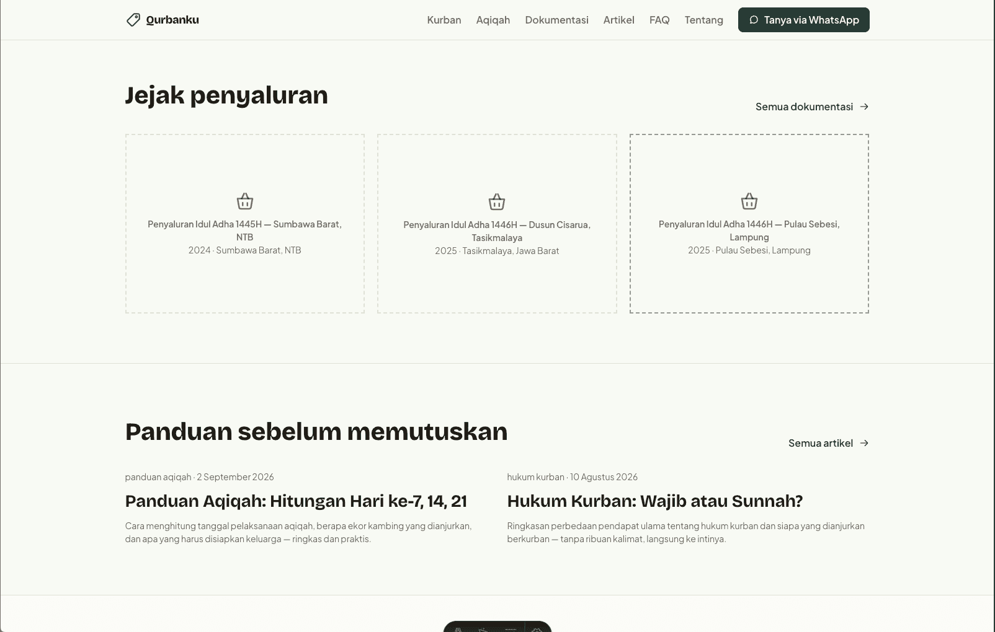Click the Panduan sebelum memutuskan heading

coord(316,432)
